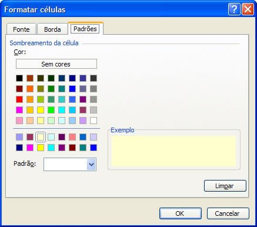This screenshot has width=257, height=227.
Task: Select the pure blue swatch in second row
Action: coord(72,89)
